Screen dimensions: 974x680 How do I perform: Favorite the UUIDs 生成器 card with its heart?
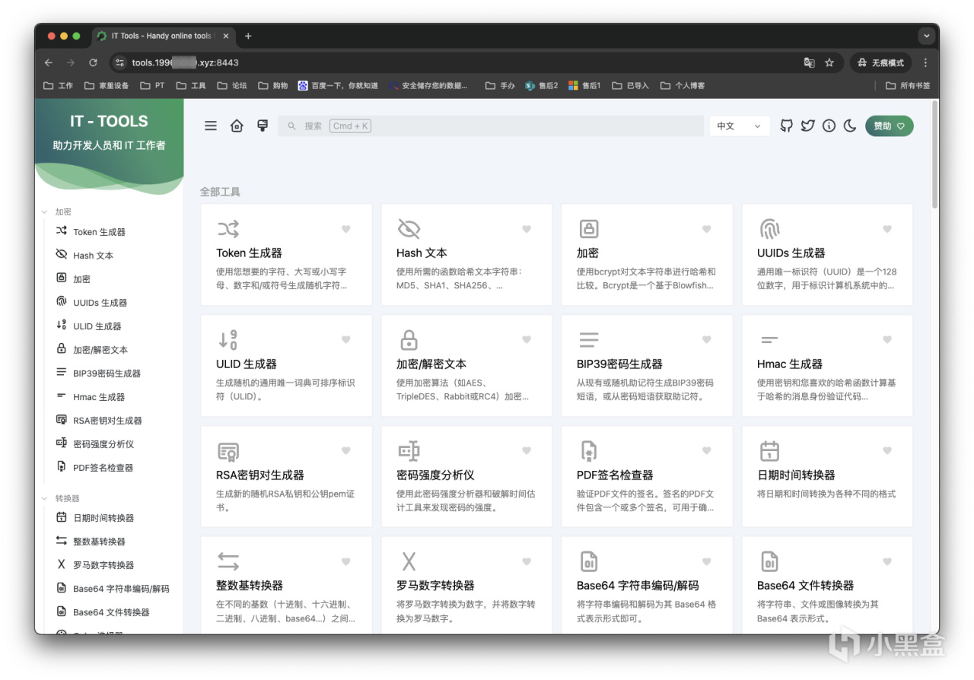(x=886, y=229)
